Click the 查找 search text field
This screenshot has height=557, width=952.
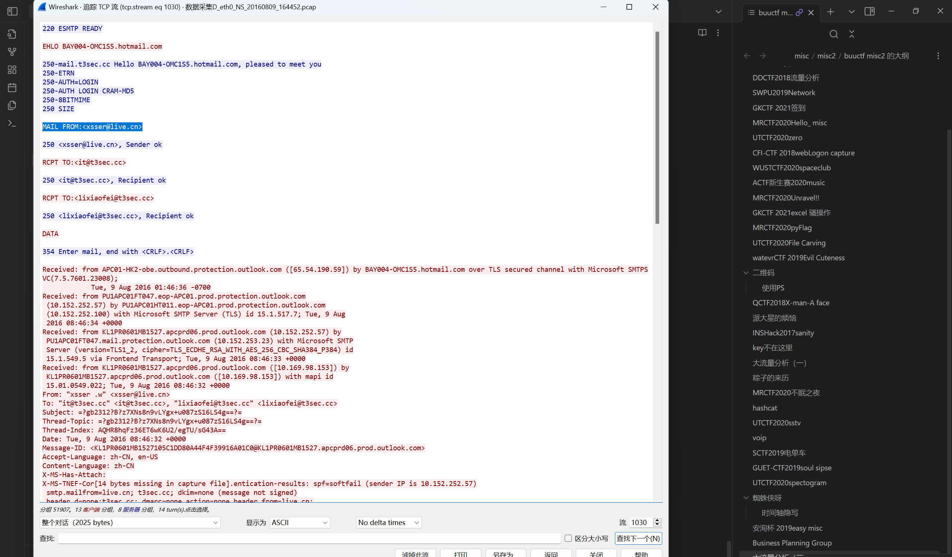pyautogui.click(x=310, y=538)
